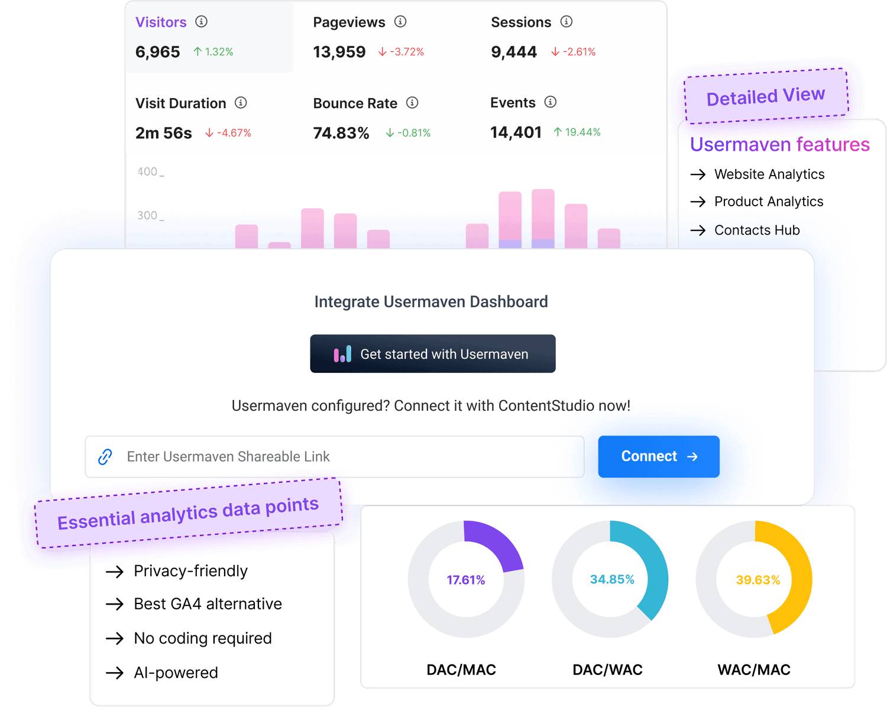Screen dimensions: 887x727
Task: Click the teal DAC/WAC donut chart
Action: [610, 579]
